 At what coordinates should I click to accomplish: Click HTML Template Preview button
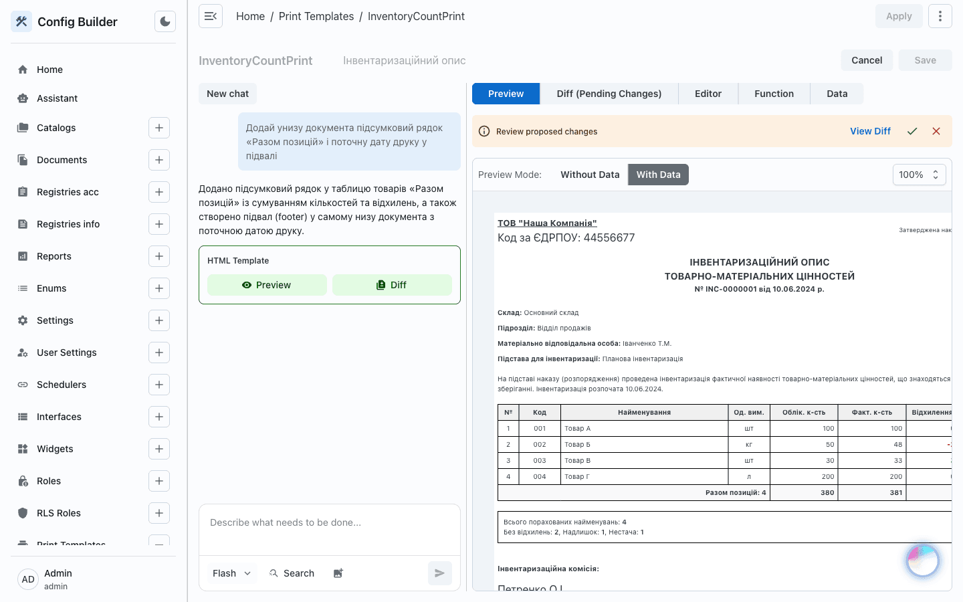(x=267, y=285)
